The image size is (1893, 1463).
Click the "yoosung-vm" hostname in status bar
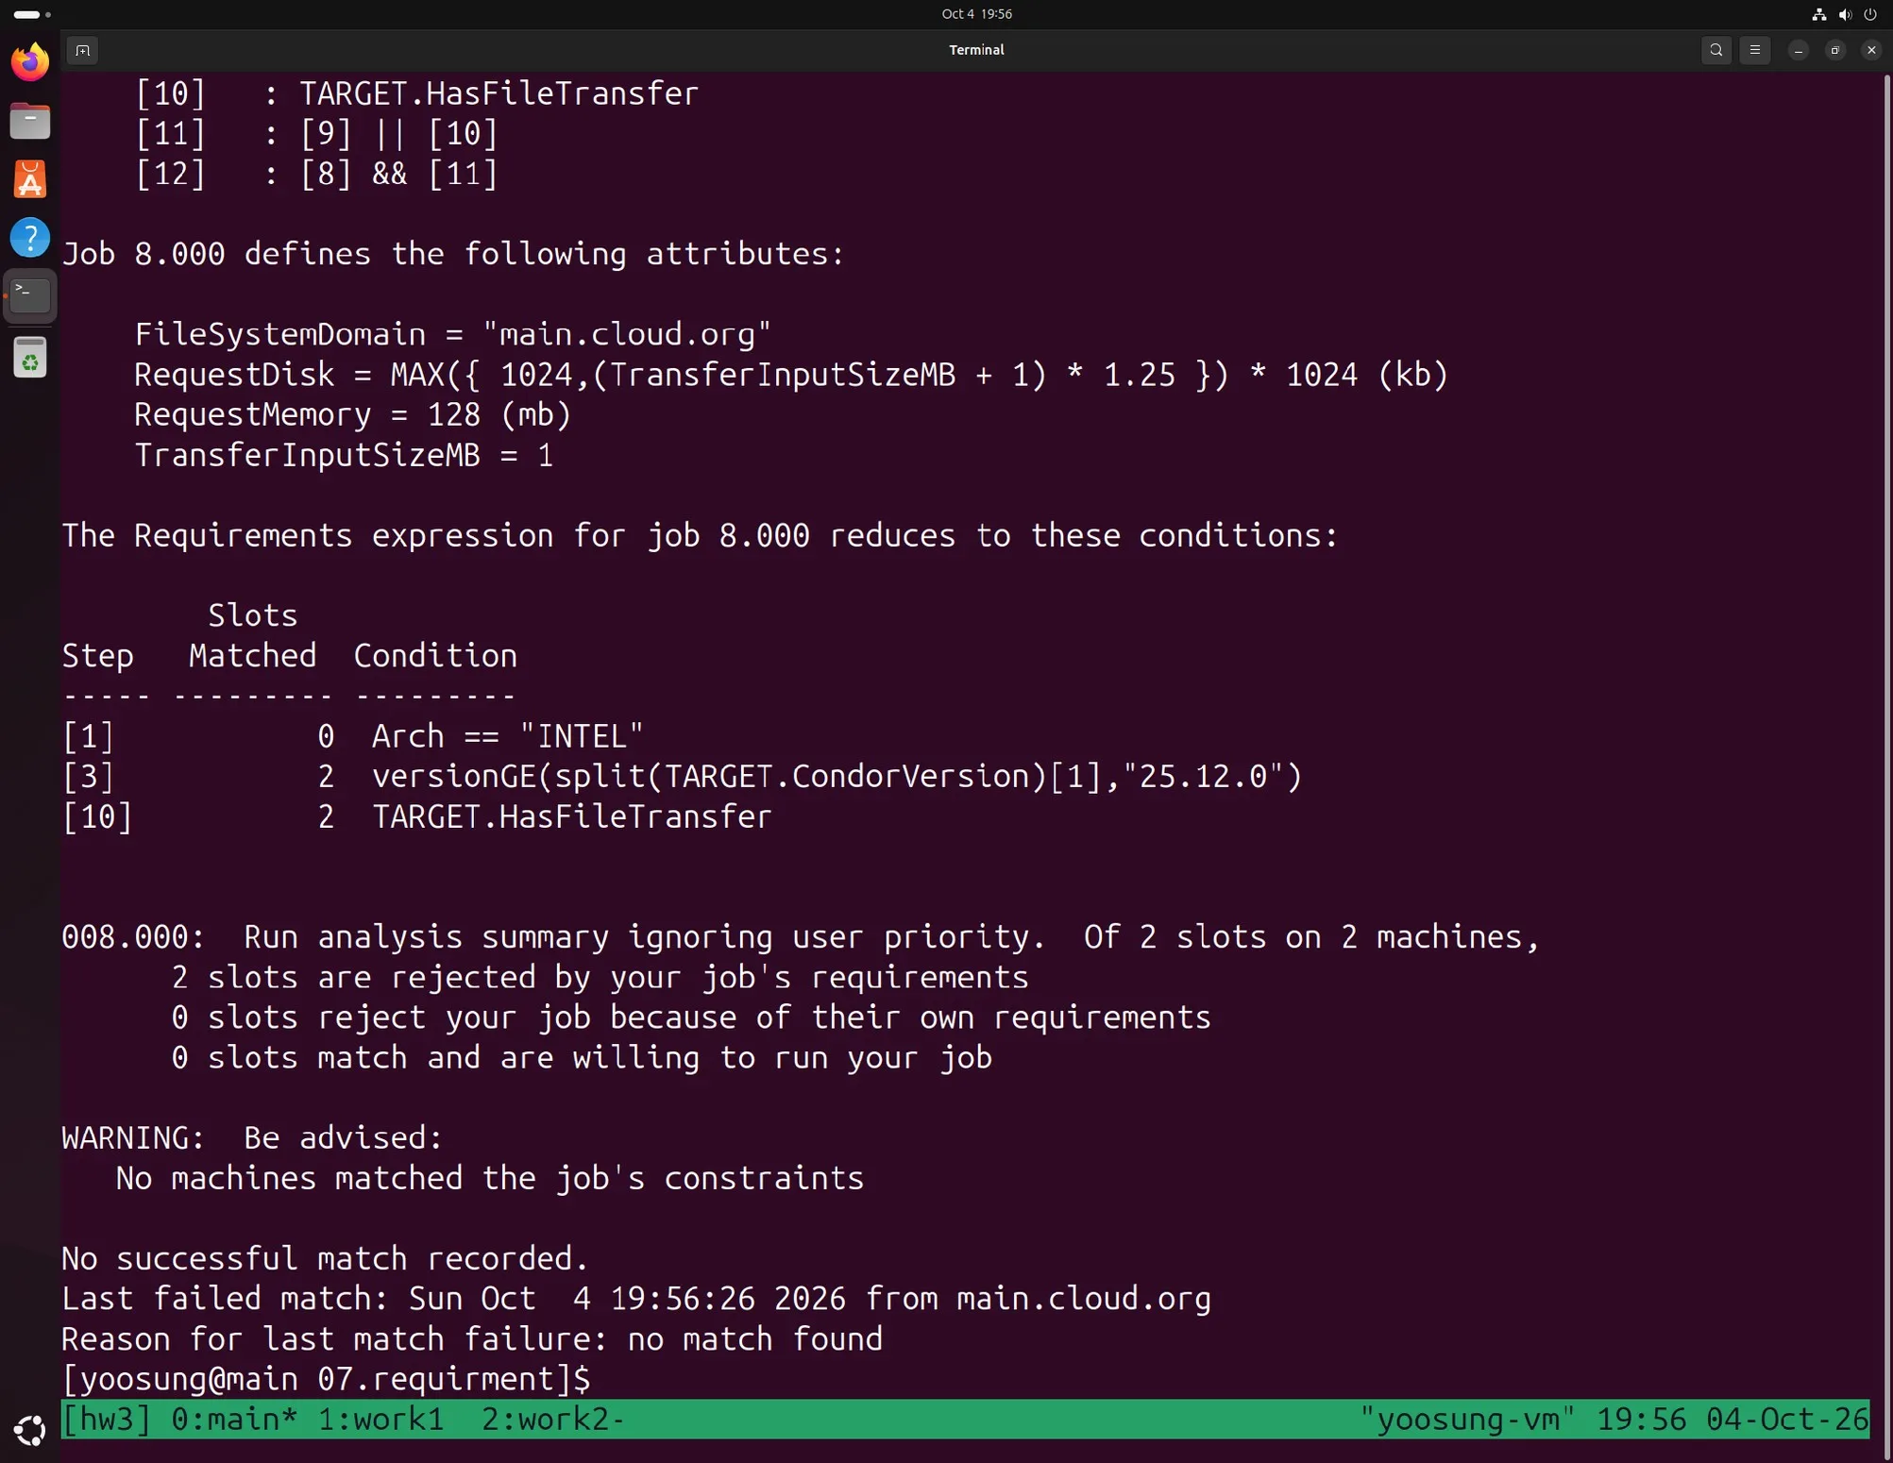[1467, 1419]
